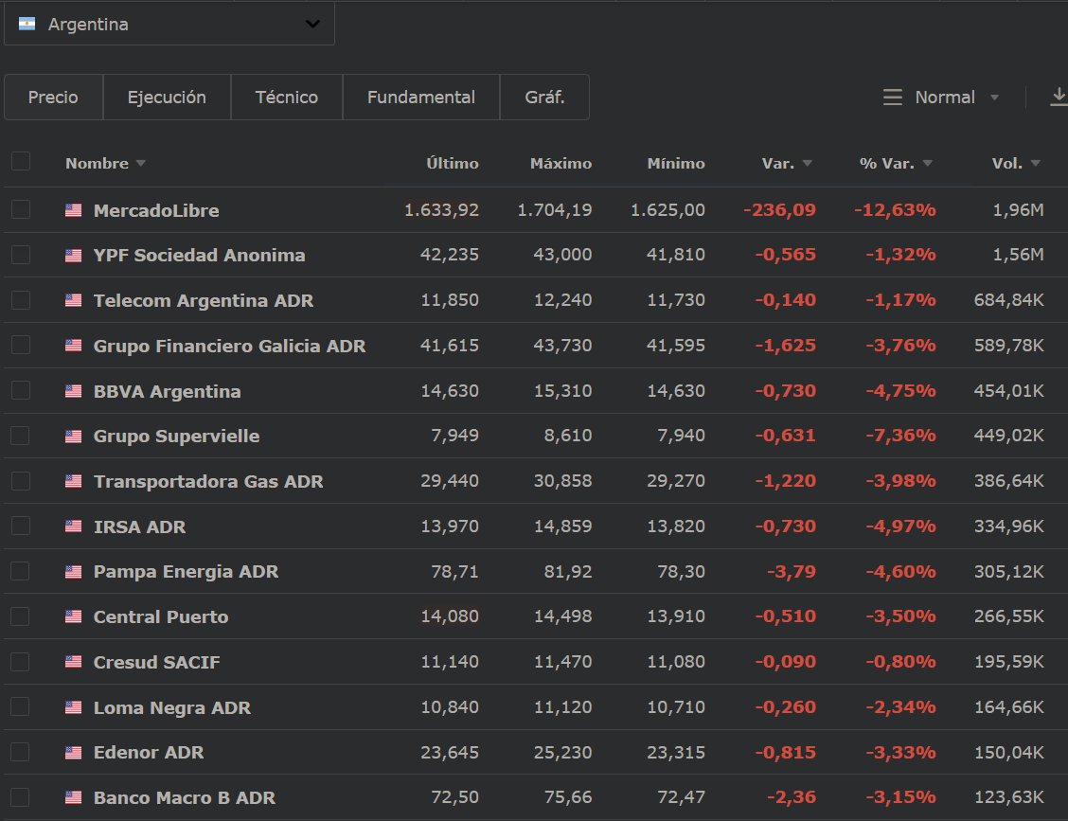Click the flag icon beside BBVA Argentina

(74, 391)
